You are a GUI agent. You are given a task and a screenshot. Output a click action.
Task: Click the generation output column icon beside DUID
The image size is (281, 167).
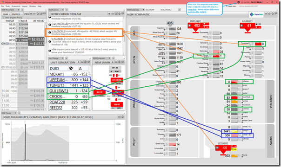[71, 68]
